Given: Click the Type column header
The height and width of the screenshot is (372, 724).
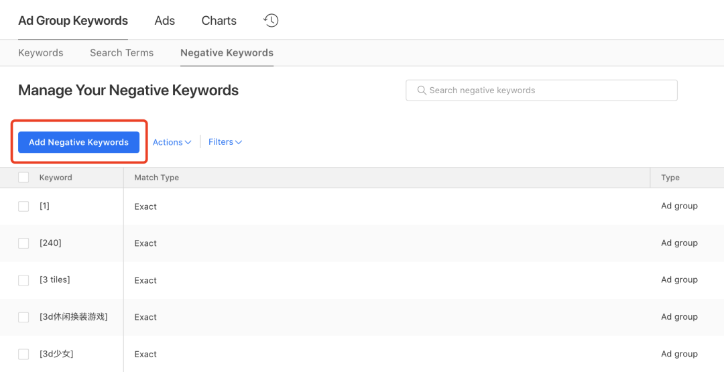Looking at the screenshot, I should [670, 178].
